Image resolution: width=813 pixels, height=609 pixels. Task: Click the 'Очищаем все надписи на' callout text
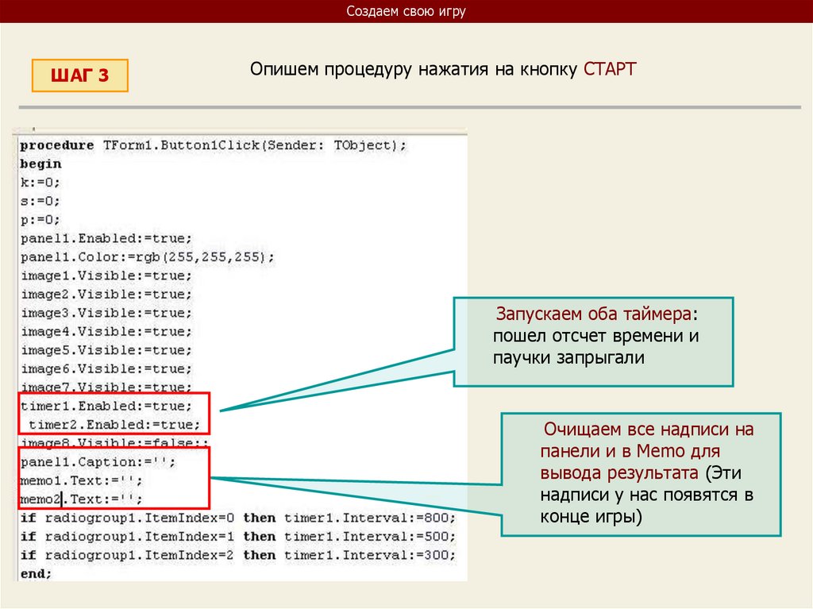(x=649, y=430)
